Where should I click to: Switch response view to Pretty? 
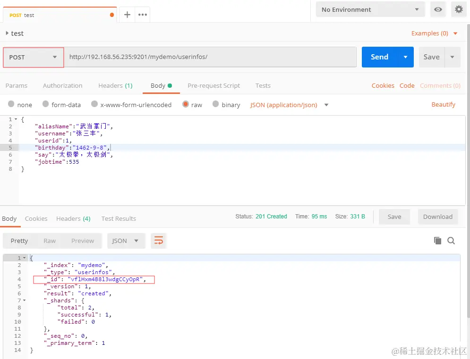point(19,241)
